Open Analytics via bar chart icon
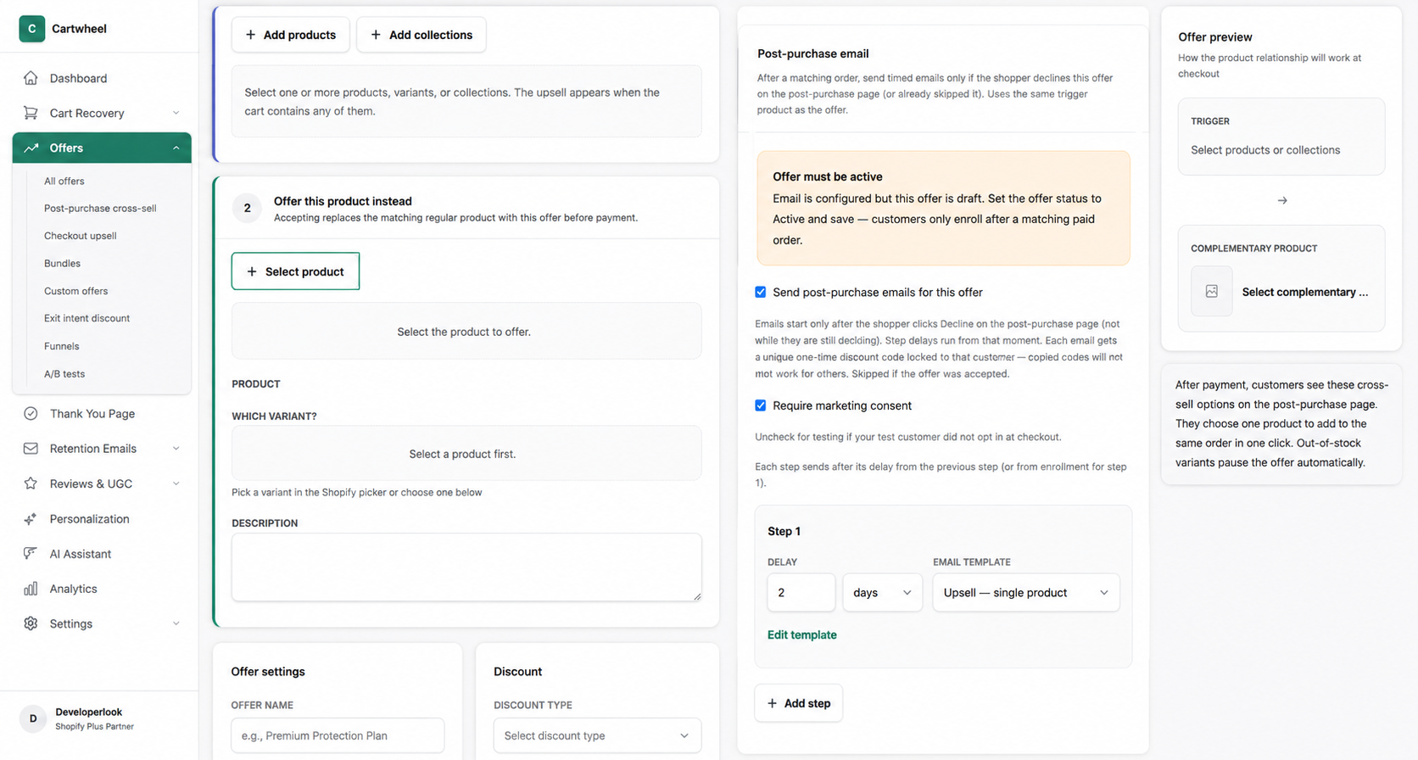This screenshot has width=1418, height=760. click(31, 589)
